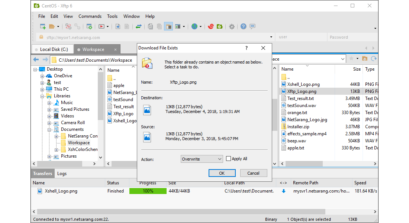Click the Transfers panel horizontal scrollbar
Screen dimensions: 409x223
pos(181,211)
